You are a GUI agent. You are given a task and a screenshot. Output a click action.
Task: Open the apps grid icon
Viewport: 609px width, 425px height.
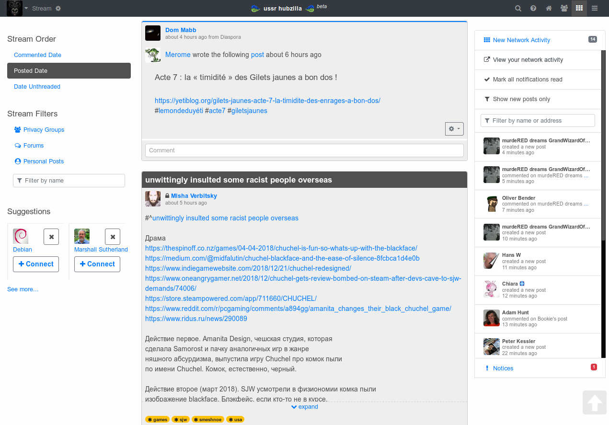click(579, 8)
